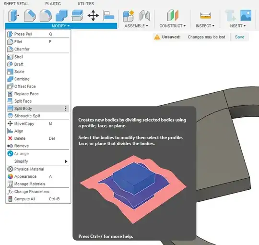
Task: Click the Insert image icon
Action: [246, 15]
